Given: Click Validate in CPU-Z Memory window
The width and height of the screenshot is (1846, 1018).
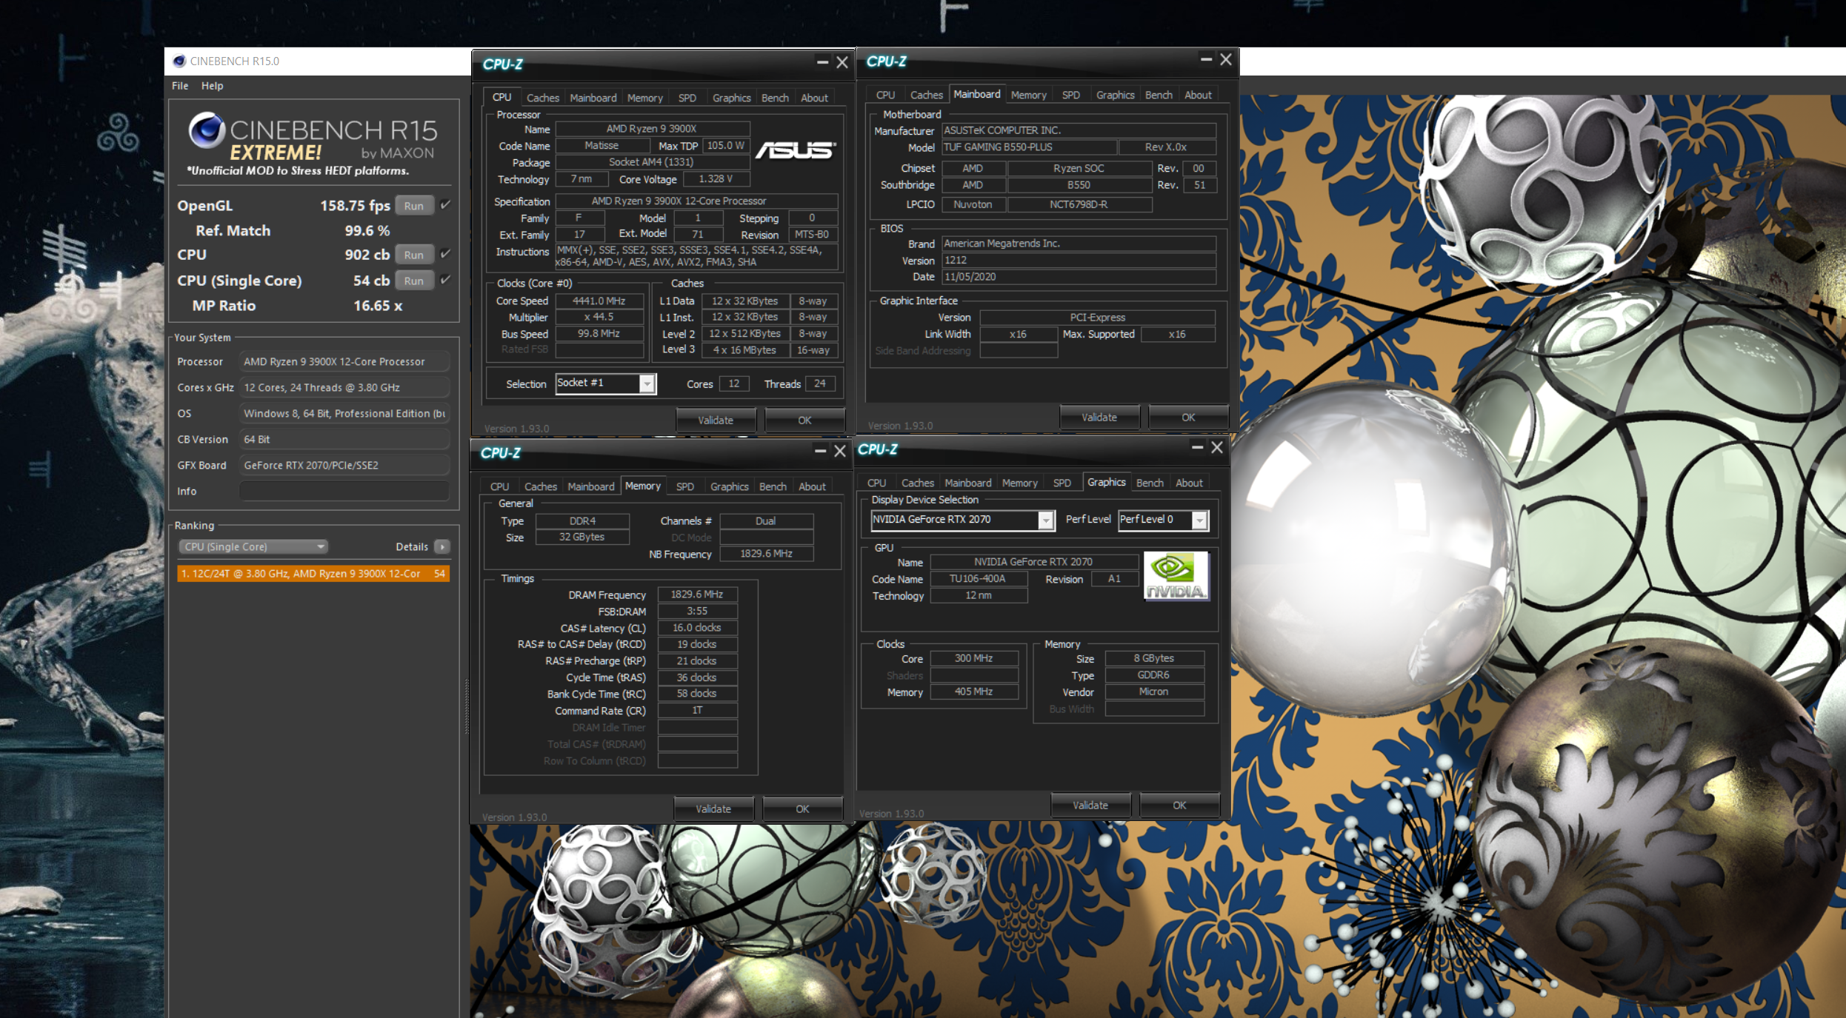Looking at the screenshot, I should 713,808.
